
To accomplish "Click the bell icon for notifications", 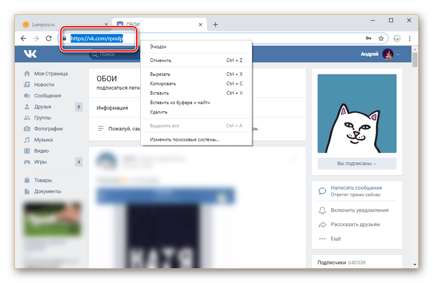I will coord(322,210).
